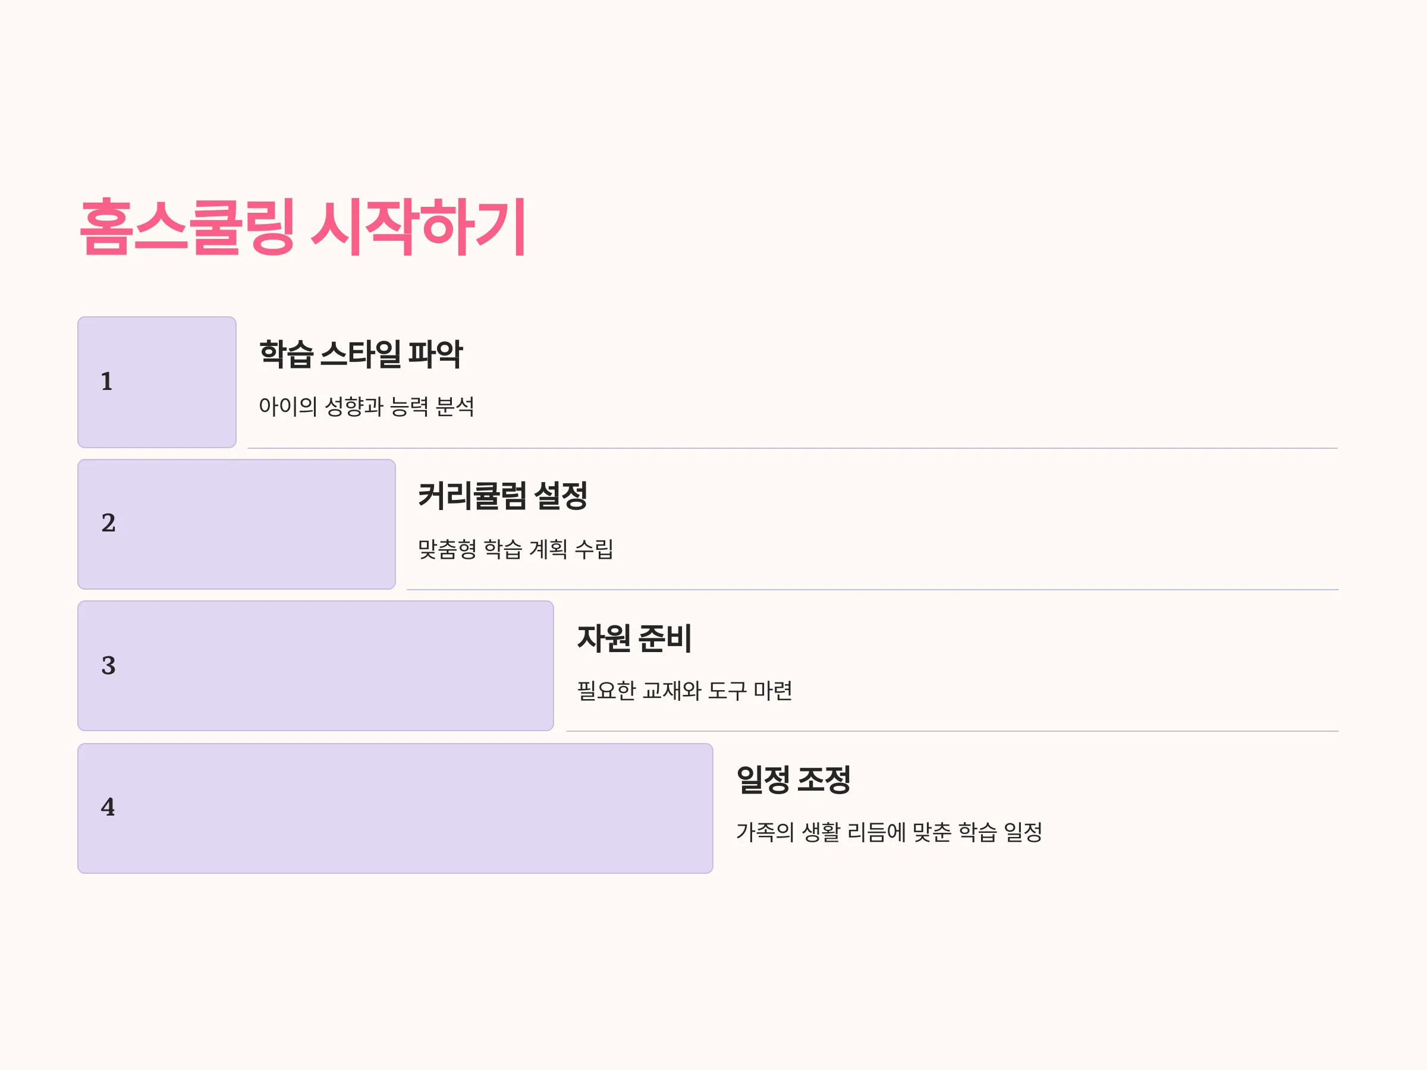
Task: Click the text 맞춤형 학습 계획 수립
Action: pyautogui.click(x=516, y=549)
